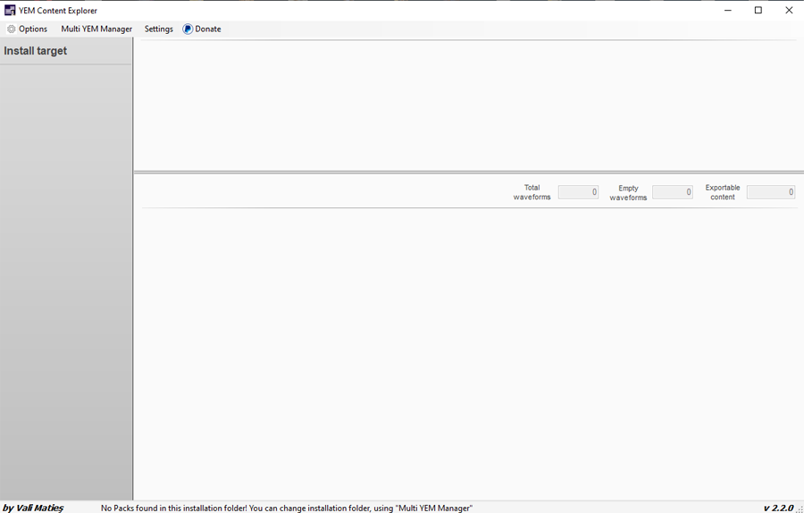Select the Exportable content value field

pyautogui.click(x=771, y=192)
